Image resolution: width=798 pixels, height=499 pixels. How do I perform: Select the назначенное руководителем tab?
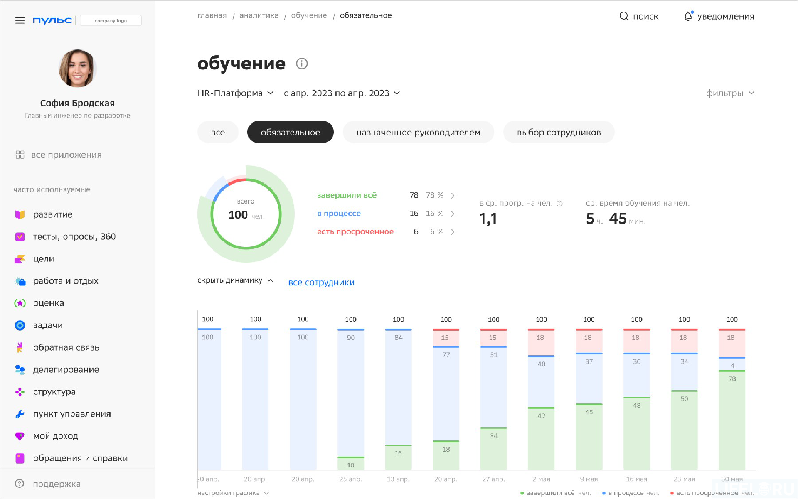418,132
